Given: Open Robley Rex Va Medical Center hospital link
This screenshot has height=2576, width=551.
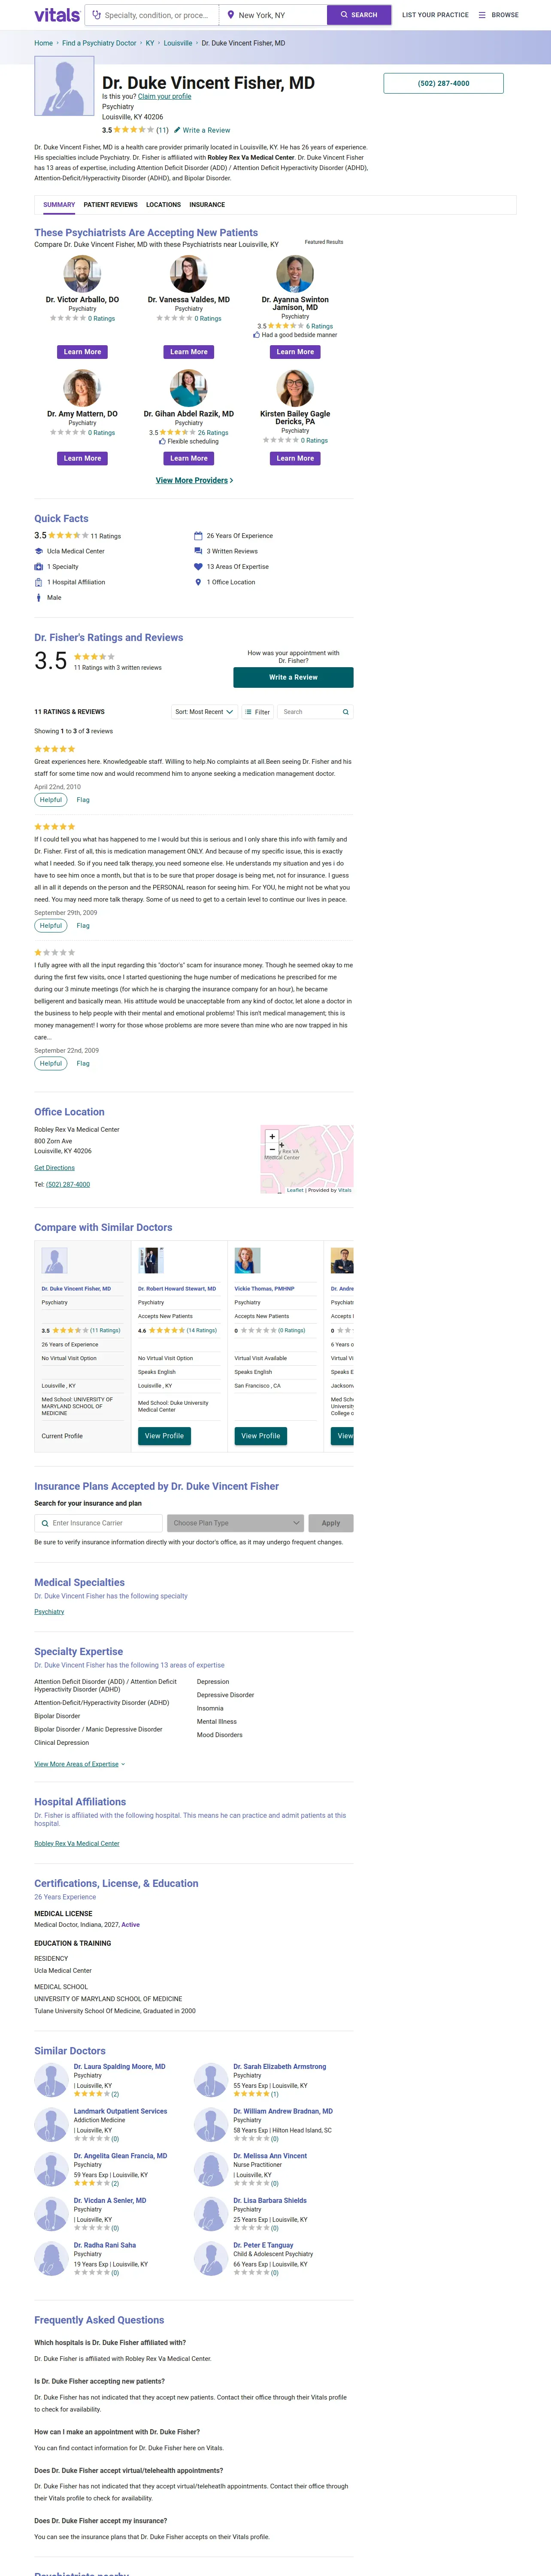Looking at the screenshot, I should coord(77,1843).
